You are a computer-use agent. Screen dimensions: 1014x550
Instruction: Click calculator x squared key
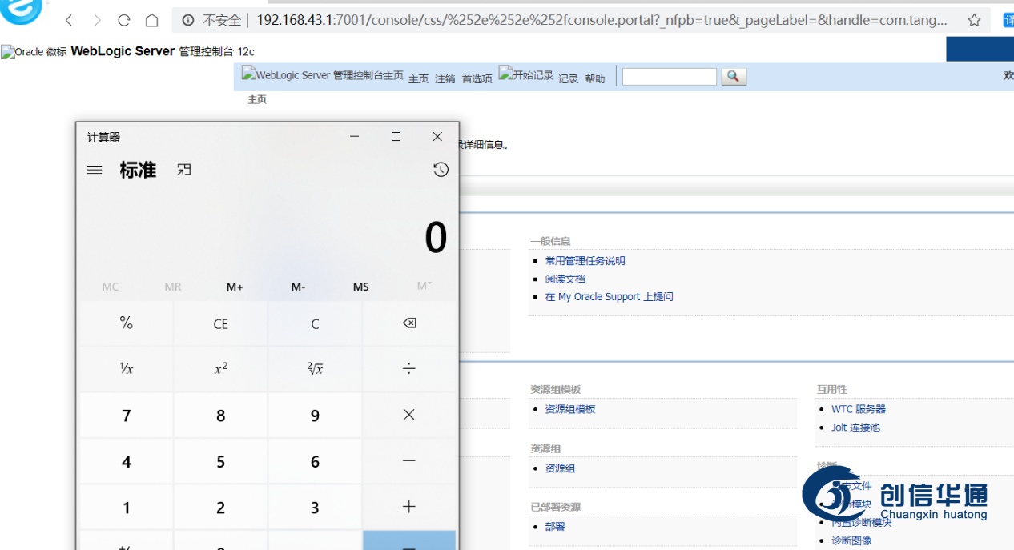click(220, 369)
